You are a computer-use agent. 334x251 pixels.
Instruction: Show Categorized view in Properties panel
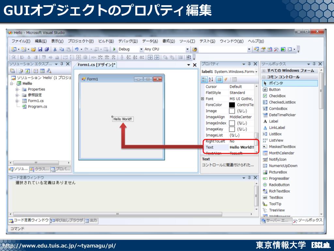[204, 80]
